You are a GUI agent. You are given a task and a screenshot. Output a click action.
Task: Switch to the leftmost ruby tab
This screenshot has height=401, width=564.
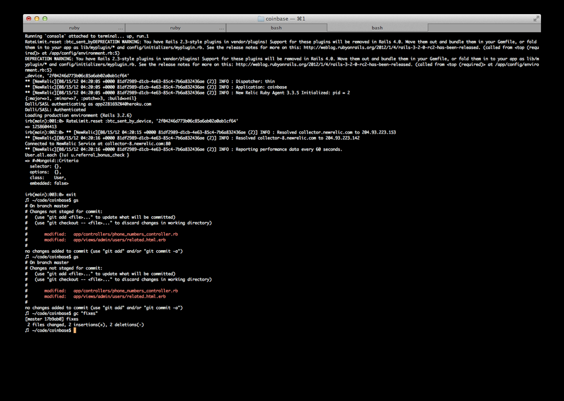click(74, 28)
